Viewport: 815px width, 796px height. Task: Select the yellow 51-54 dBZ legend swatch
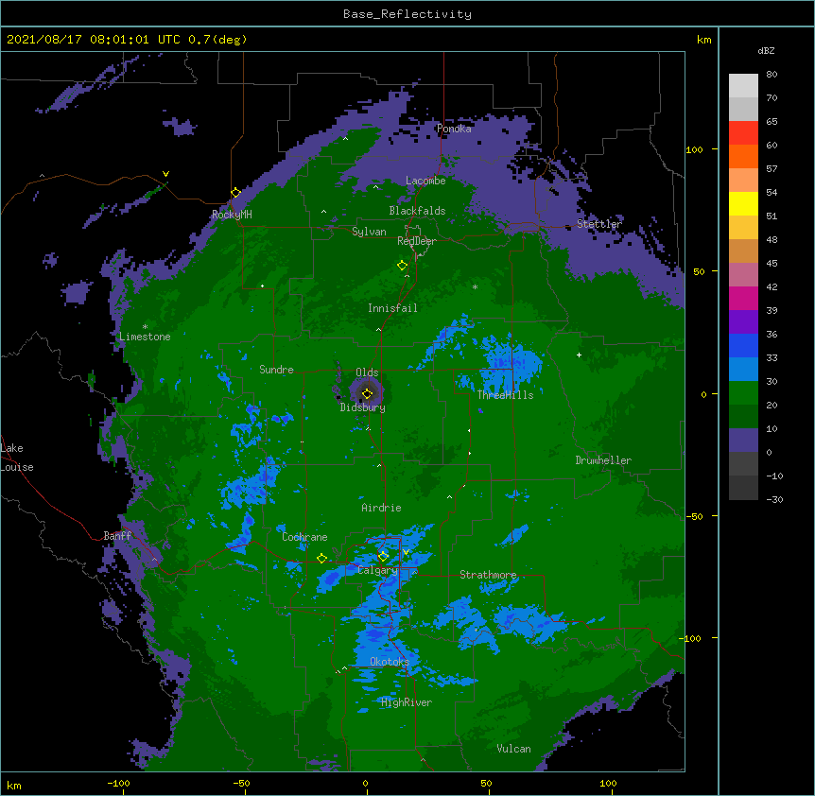coord(743,203)
